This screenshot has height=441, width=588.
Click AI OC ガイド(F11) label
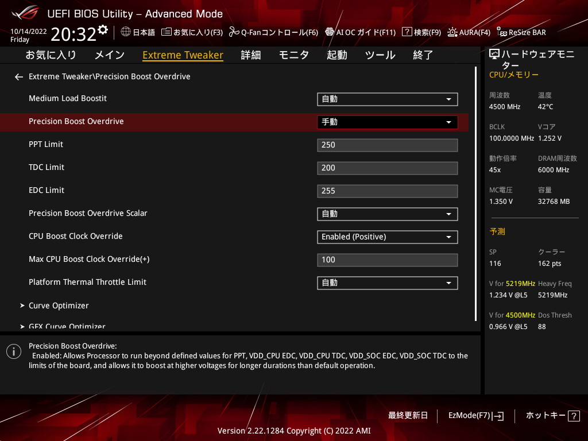point(366,32)
